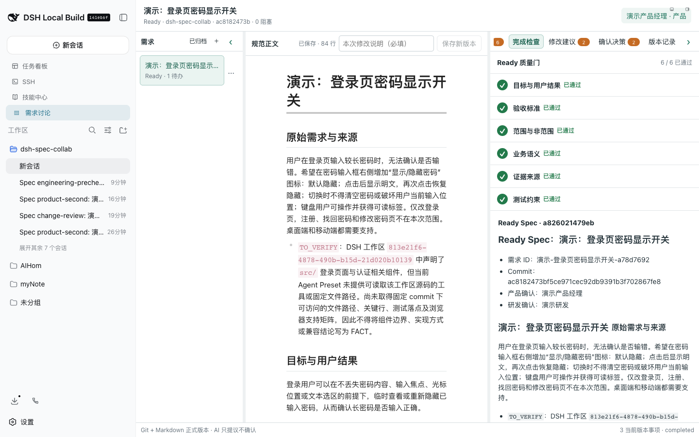Start a 新会话 new conversation
This screenshot has width=699, height=437.
(68, 45)
